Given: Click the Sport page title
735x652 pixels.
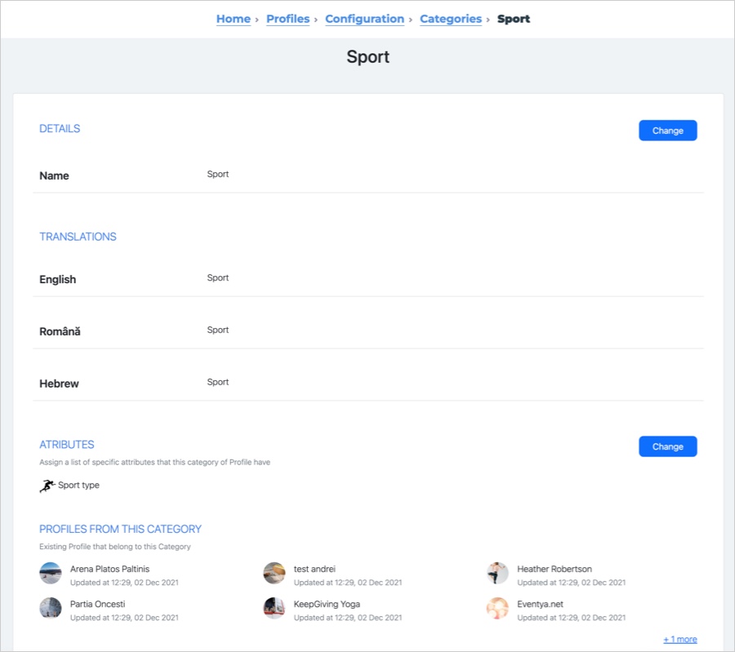Looking at the screenshot, I should pyautogui.click(x=368, y=57).
